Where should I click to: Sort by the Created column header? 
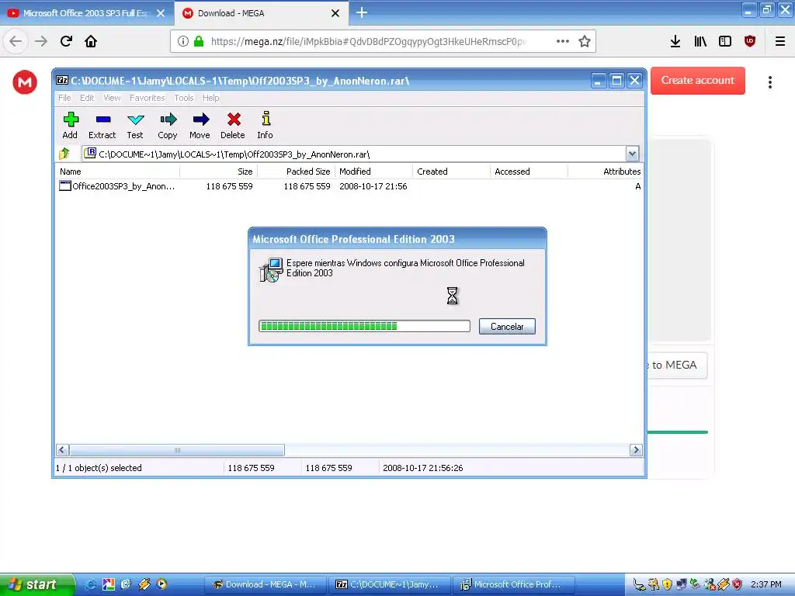point(451,172)
